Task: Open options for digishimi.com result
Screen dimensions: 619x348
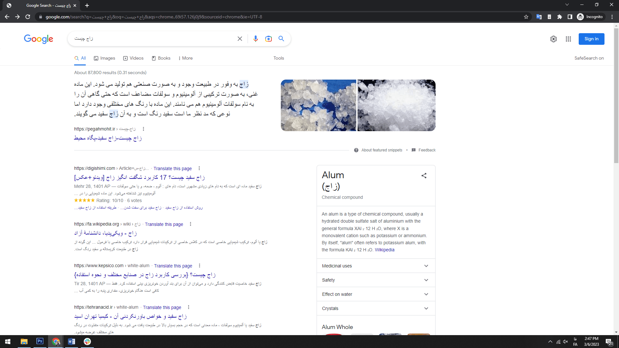Action: pos(199,168)
